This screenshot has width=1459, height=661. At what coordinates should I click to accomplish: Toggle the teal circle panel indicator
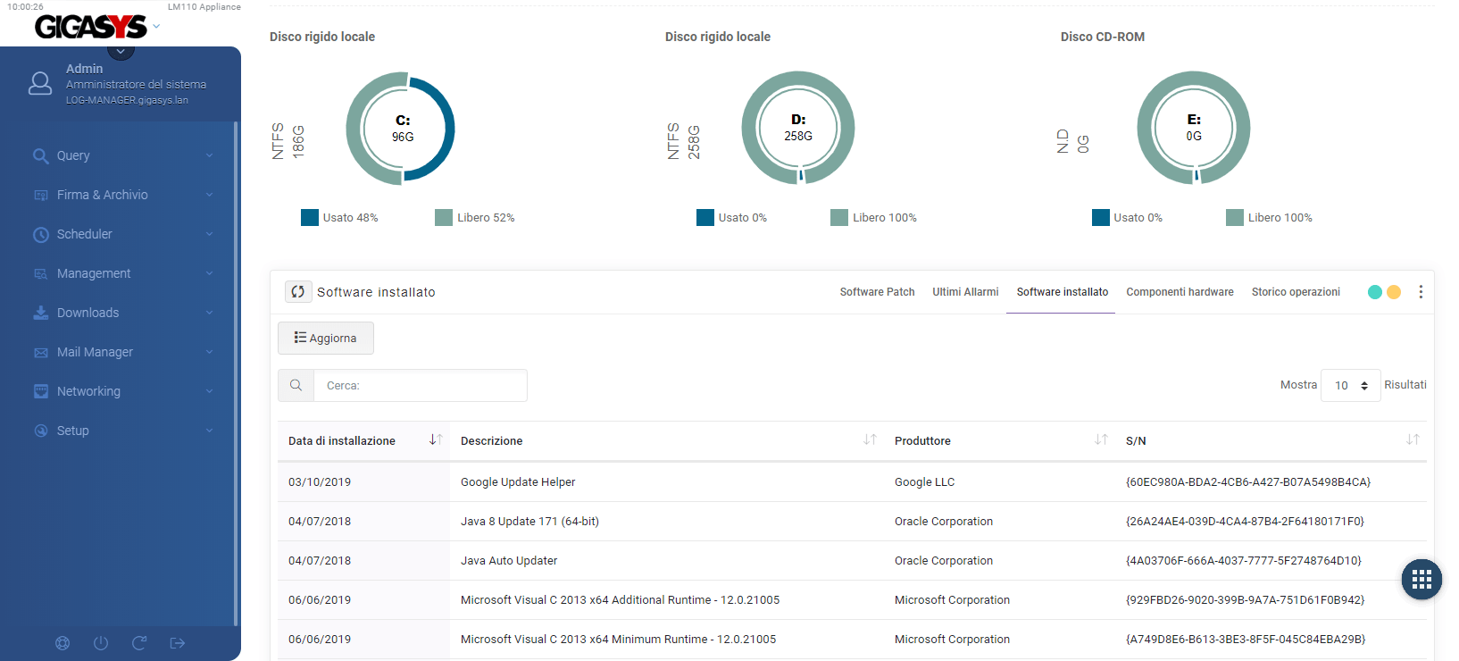click(1374, 292)
